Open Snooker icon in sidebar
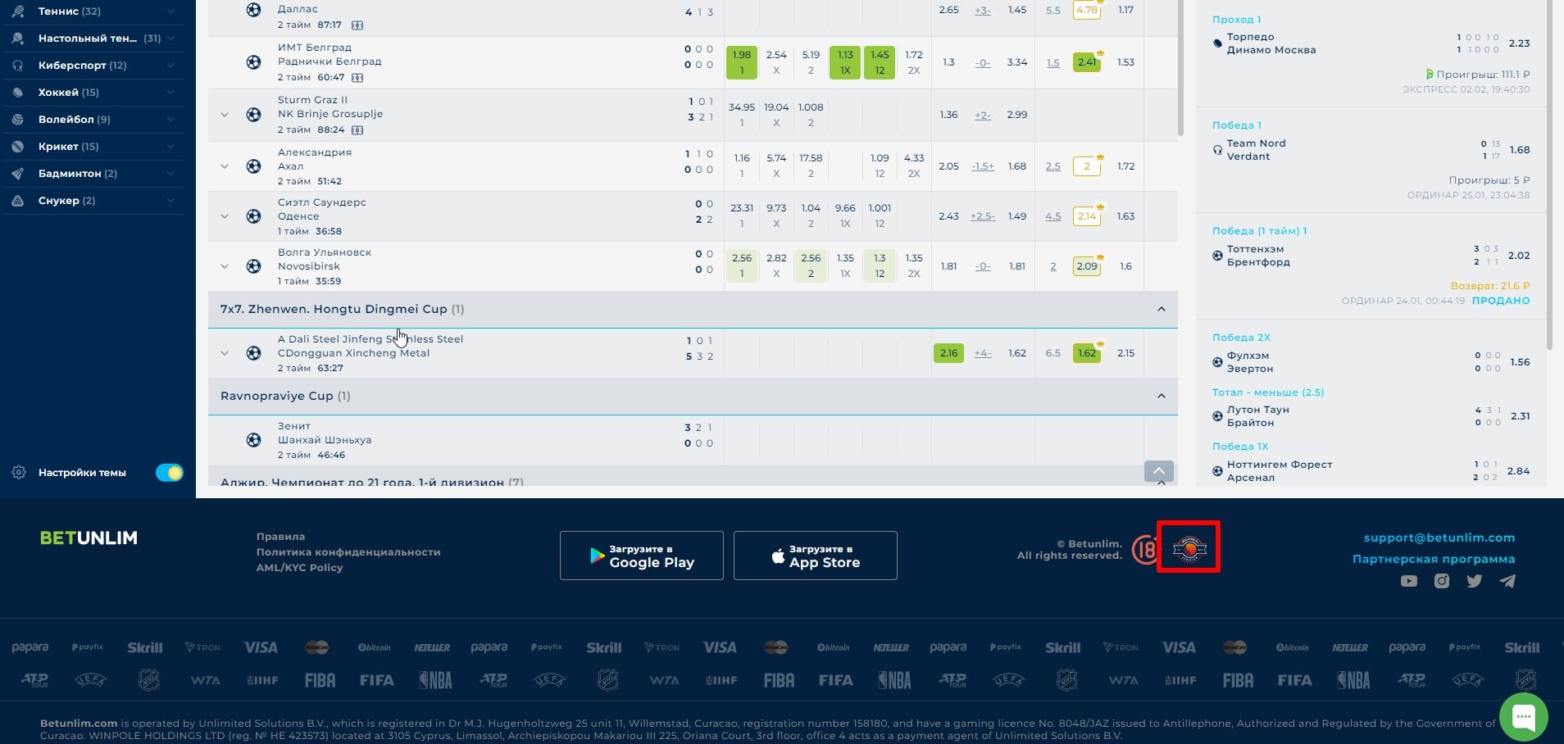This screenshot has height=744, width=1564. pyautogui.click(x=18, y=201)
